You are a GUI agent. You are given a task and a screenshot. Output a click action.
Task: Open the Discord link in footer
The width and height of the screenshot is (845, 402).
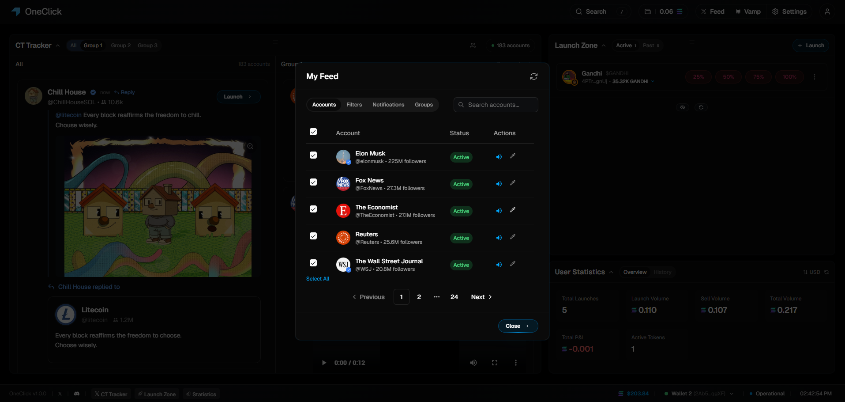(x=77, y=394)
